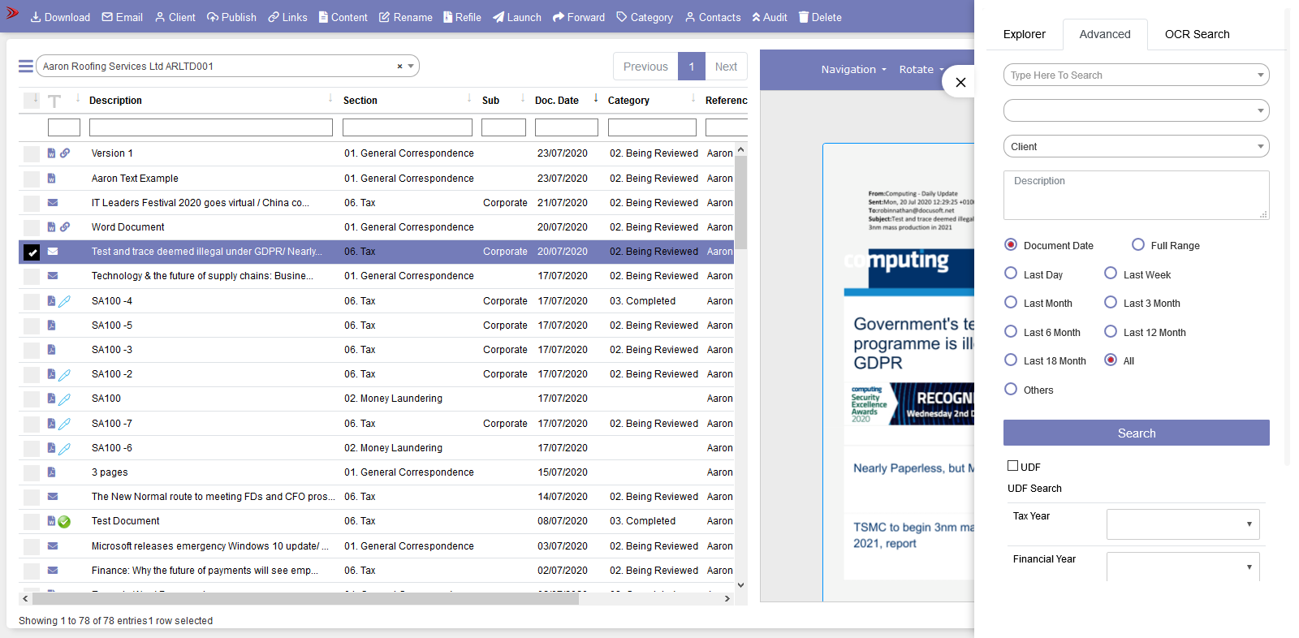Click green check icon on Test Document row

click(65, 522)
